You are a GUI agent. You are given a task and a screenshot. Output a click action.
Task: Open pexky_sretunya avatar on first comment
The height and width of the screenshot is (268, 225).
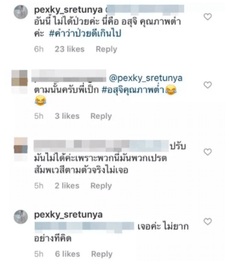21,12
